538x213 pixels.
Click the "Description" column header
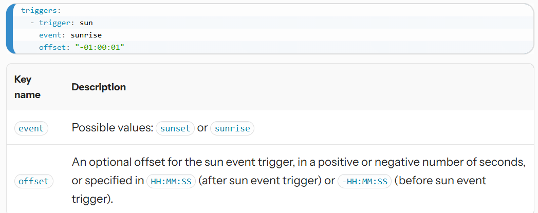99,87
